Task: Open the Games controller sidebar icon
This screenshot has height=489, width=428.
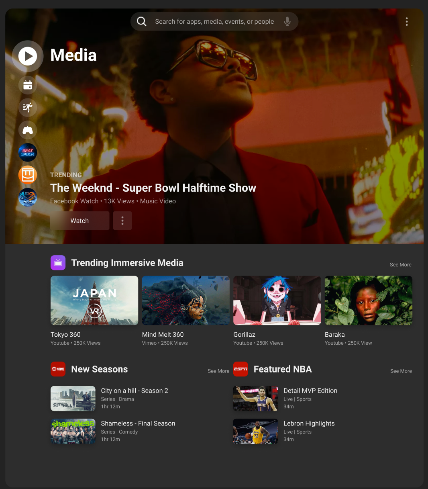Action: tap(28, 130)
